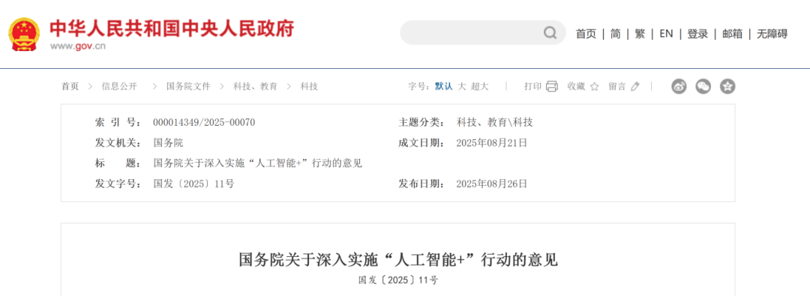Click the pencil icon next to 留言
Screen dimensions: 810x296
click(635, 86)
